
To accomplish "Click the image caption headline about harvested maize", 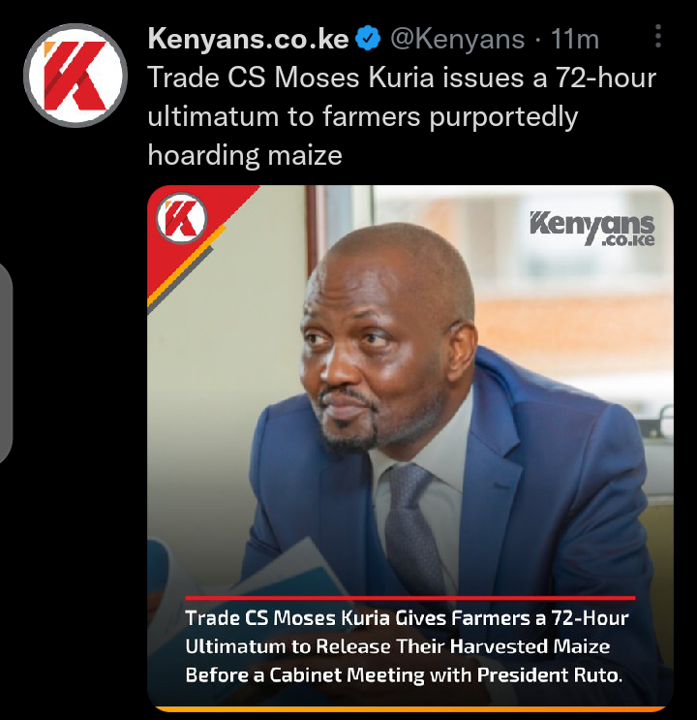I will [407, 646].
